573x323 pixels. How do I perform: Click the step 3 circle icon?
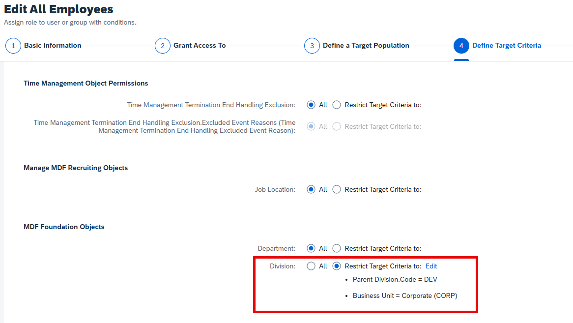pyautogui.click(x=312, y=46)
